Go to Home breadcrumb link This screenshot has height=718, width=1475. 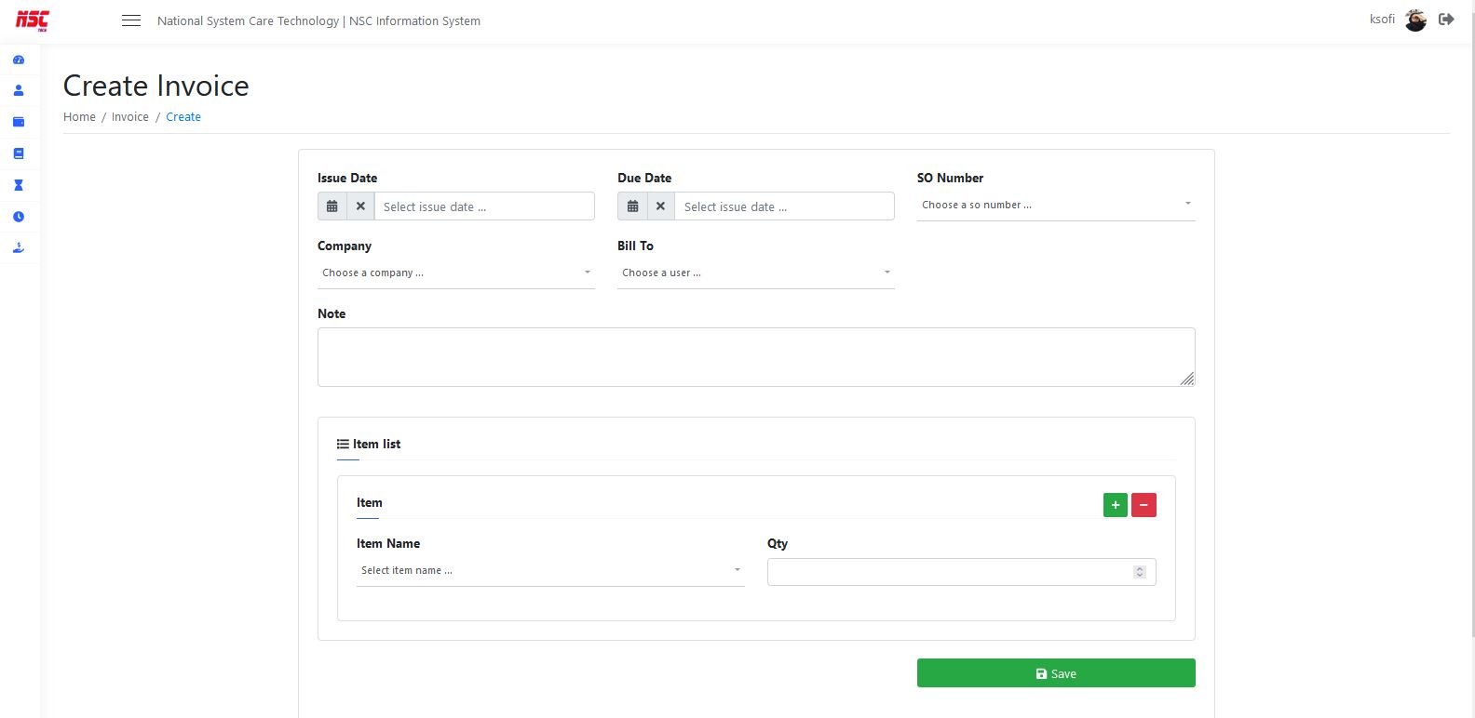pyautogui.click(x=79, y=117)
